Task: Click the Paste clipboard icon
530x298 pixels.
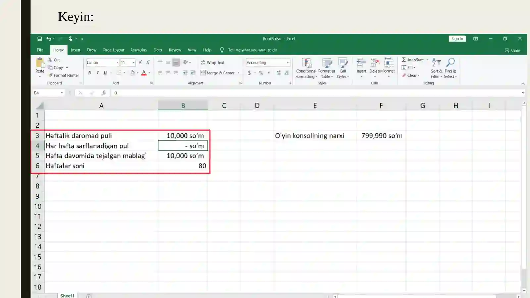Action: click(40, 62)
